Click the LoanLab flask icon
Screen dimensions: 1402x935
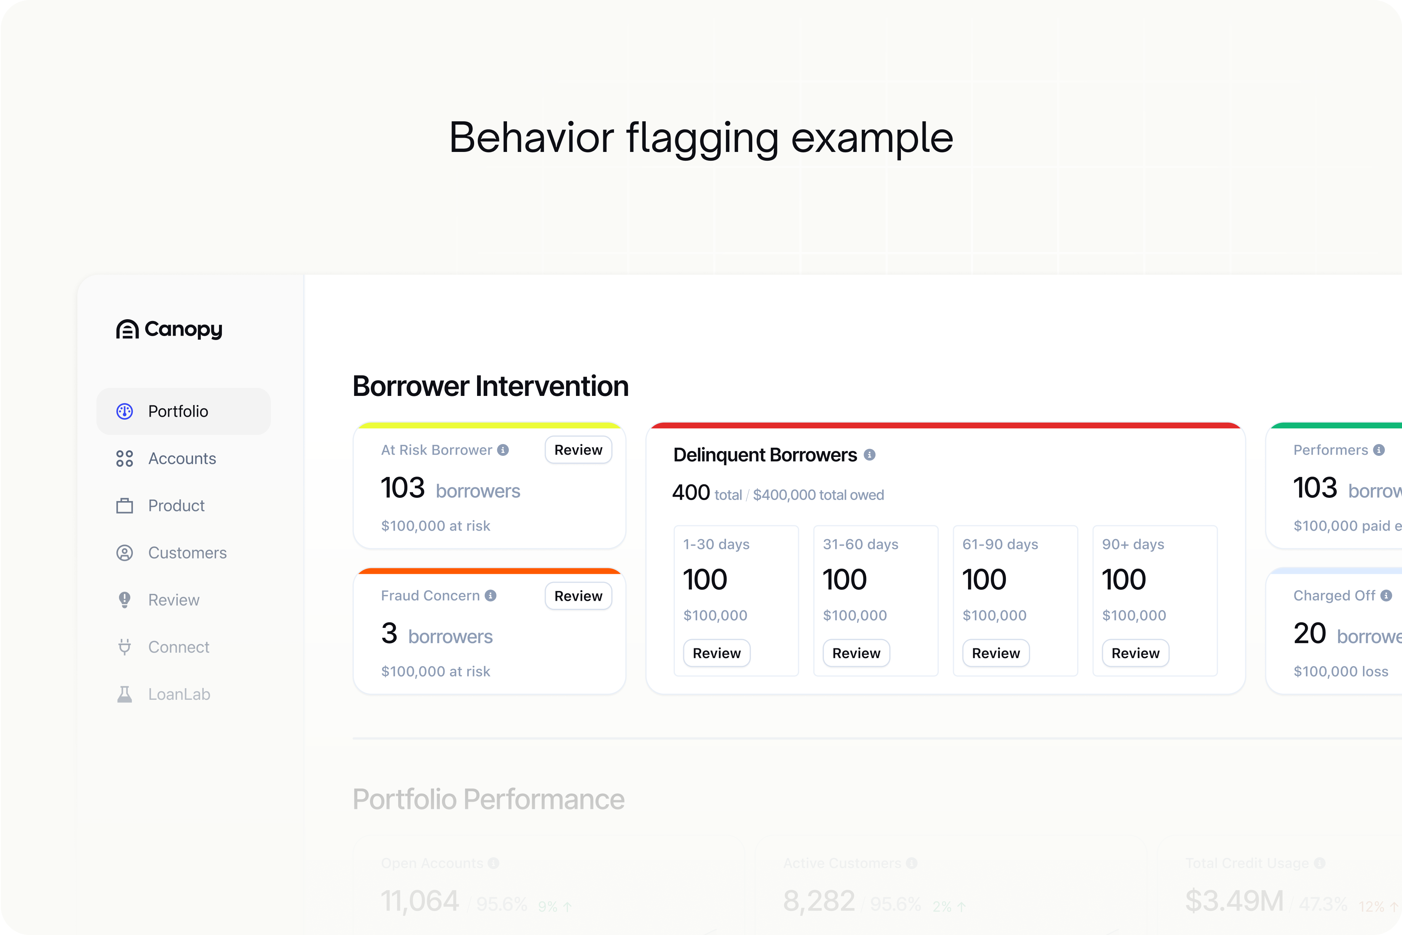pyautogui.click(x=124, y=694)
